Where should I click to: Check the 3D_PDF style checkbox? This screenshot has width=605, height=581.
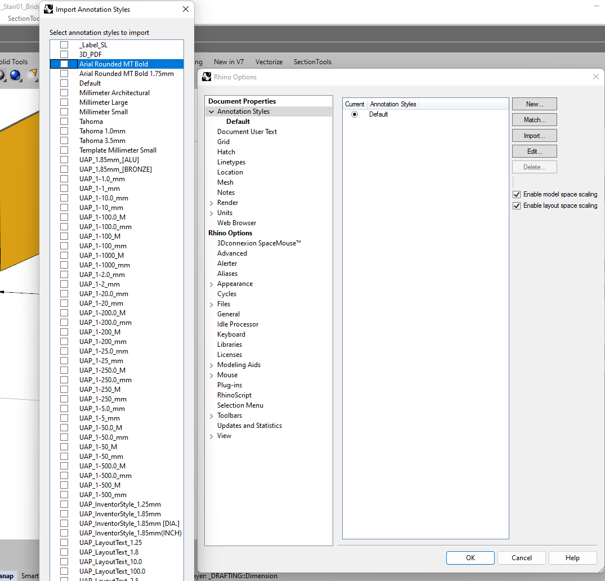click(x=64, y=55)
